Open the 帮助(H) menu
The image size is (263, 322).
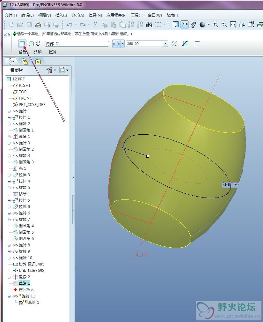click(x=173, y=15)
